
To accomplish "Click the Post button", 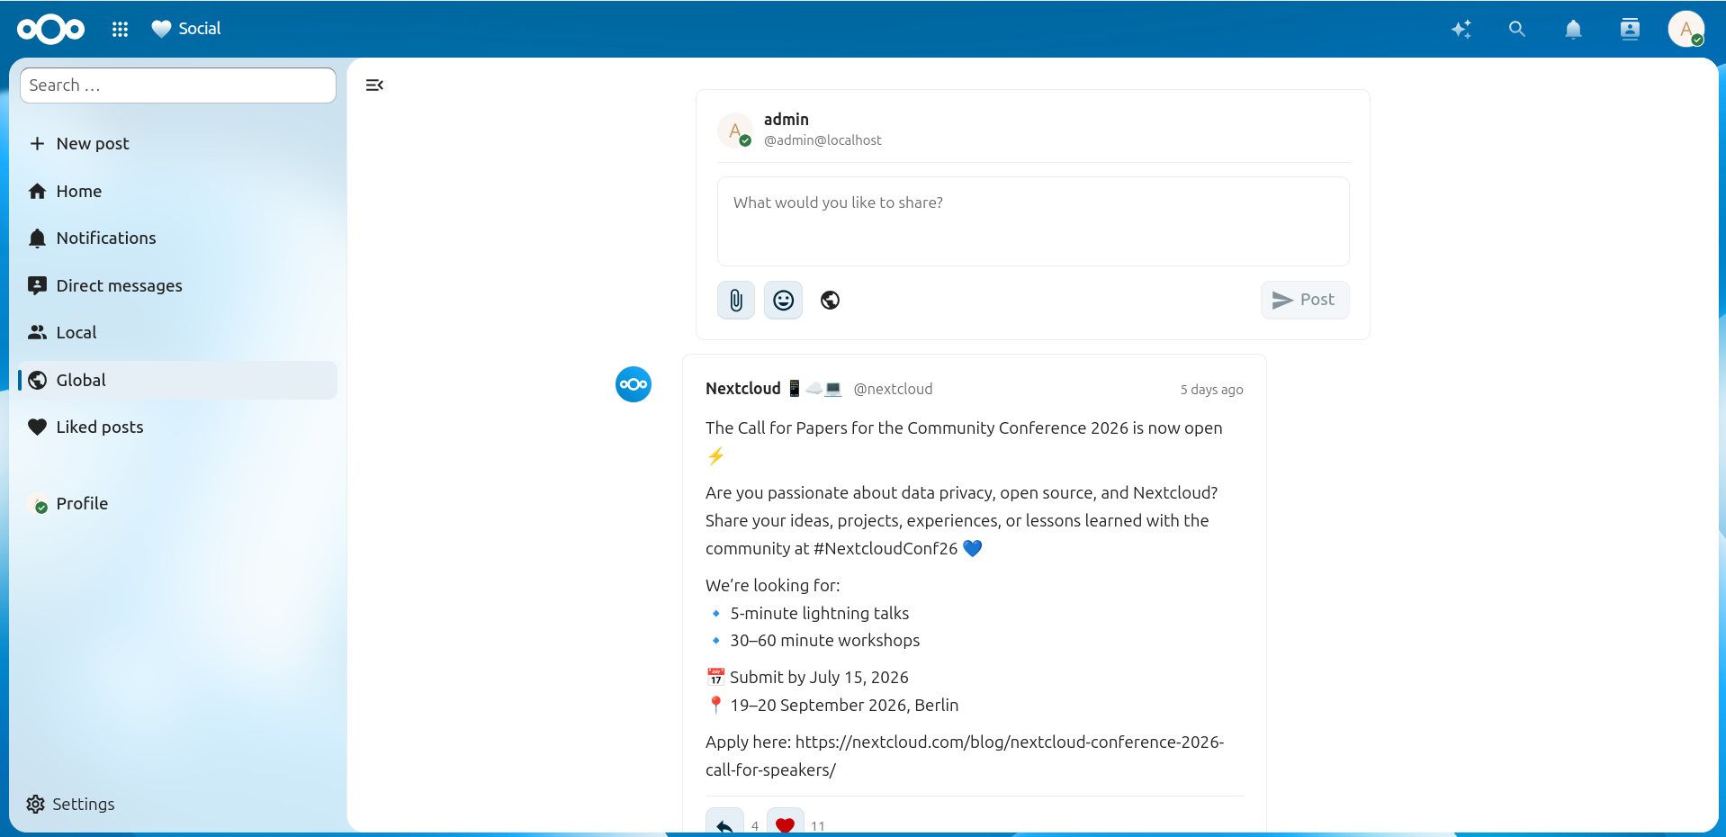I will tap(1305, 300).
